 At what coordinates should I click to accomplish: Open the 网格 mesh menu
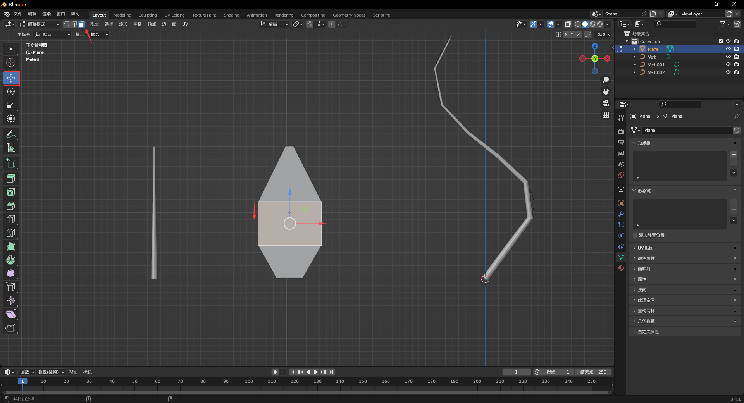coord(138,24)
